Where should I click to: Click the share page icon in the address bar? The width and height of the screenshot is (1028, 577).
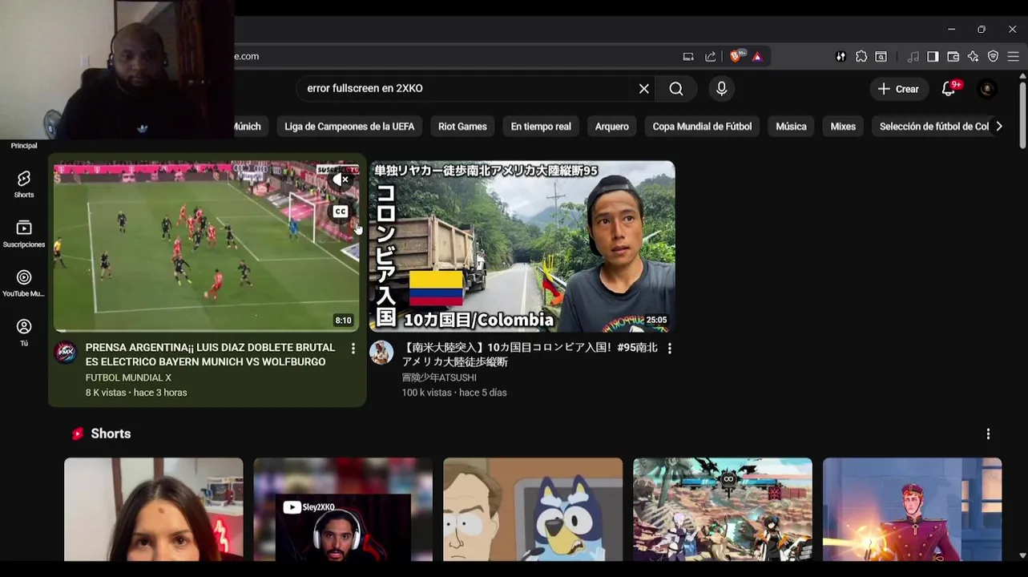[x=711, y=56]
